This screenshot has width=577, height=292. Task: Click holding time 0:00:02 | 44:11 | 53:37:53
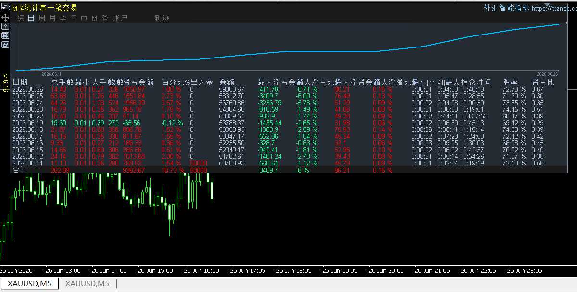pyautogui.click(x=450, y=117)
